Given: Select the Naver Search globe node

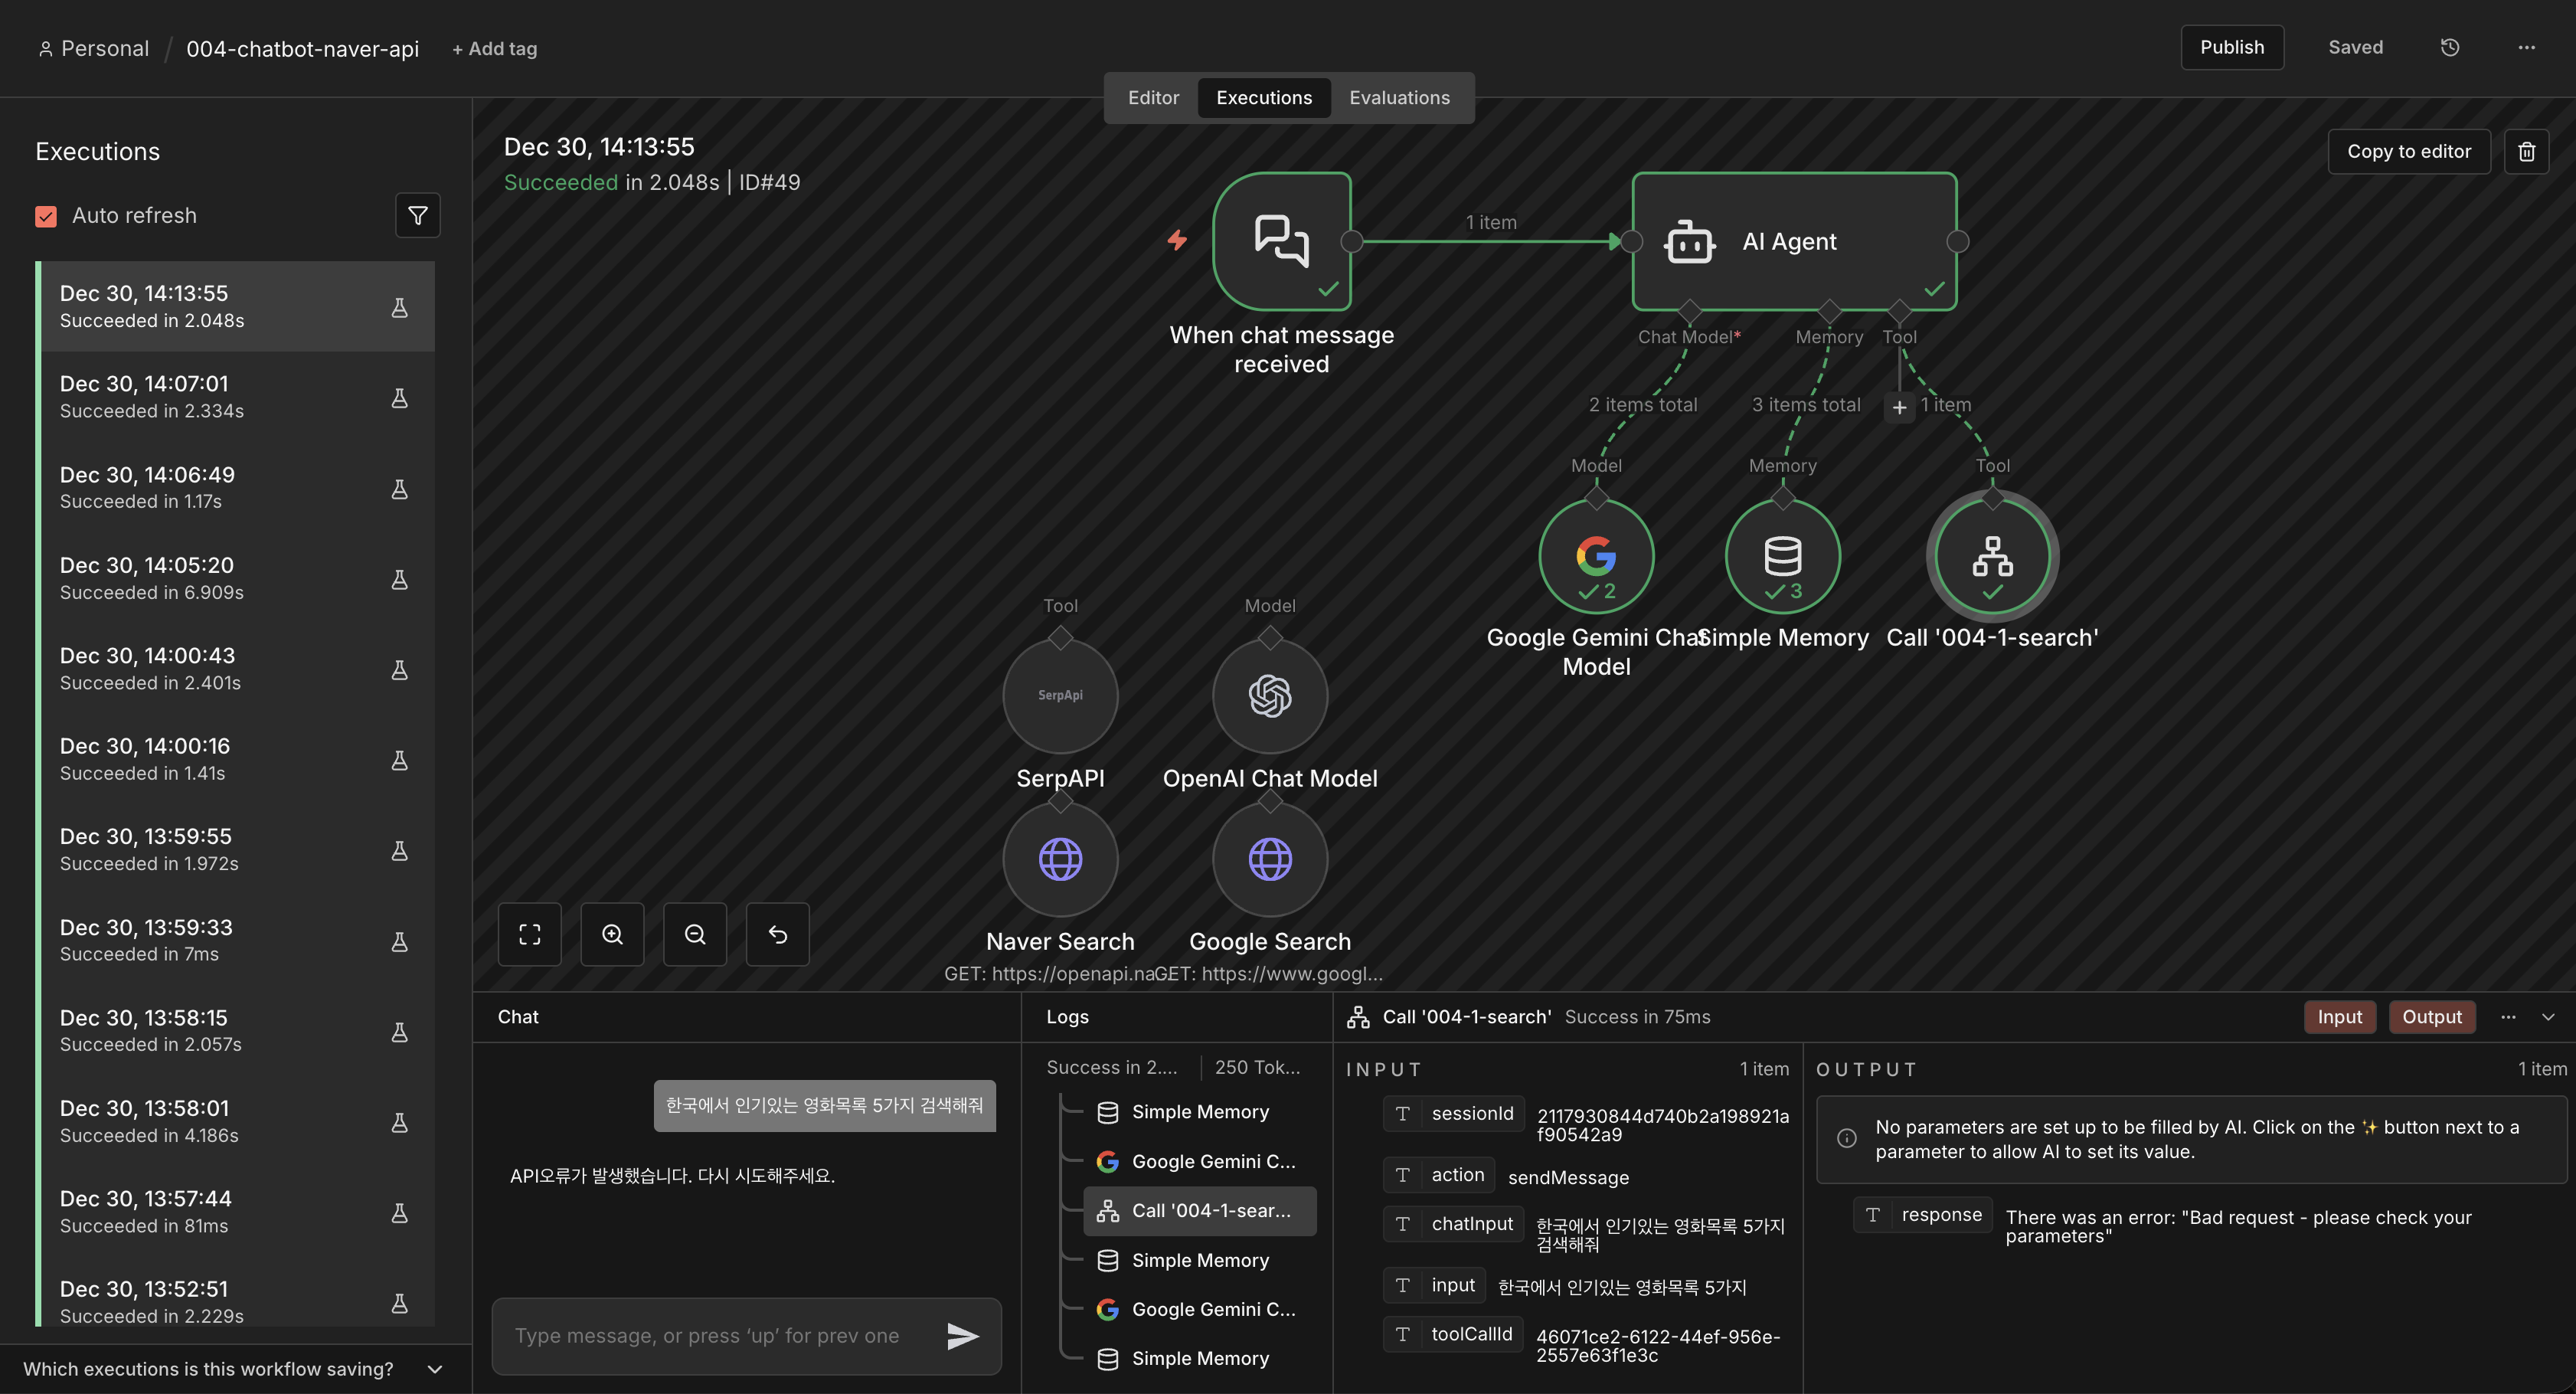Looking at the screenshot, I should [x=1060, y=859].
